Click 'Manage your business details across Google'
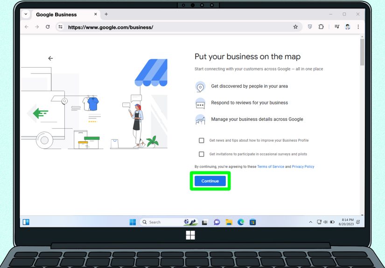Screen dimensions: 385x268 [257, 119]
